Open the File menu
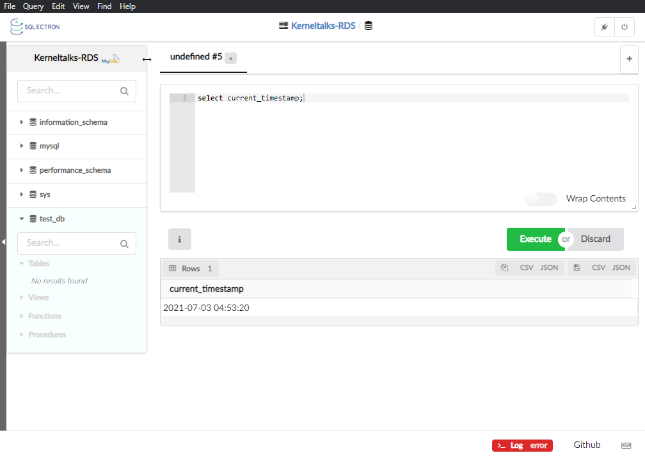Viewport: 645px width, 460px height. pyautogui.click(x=10, y=6)
